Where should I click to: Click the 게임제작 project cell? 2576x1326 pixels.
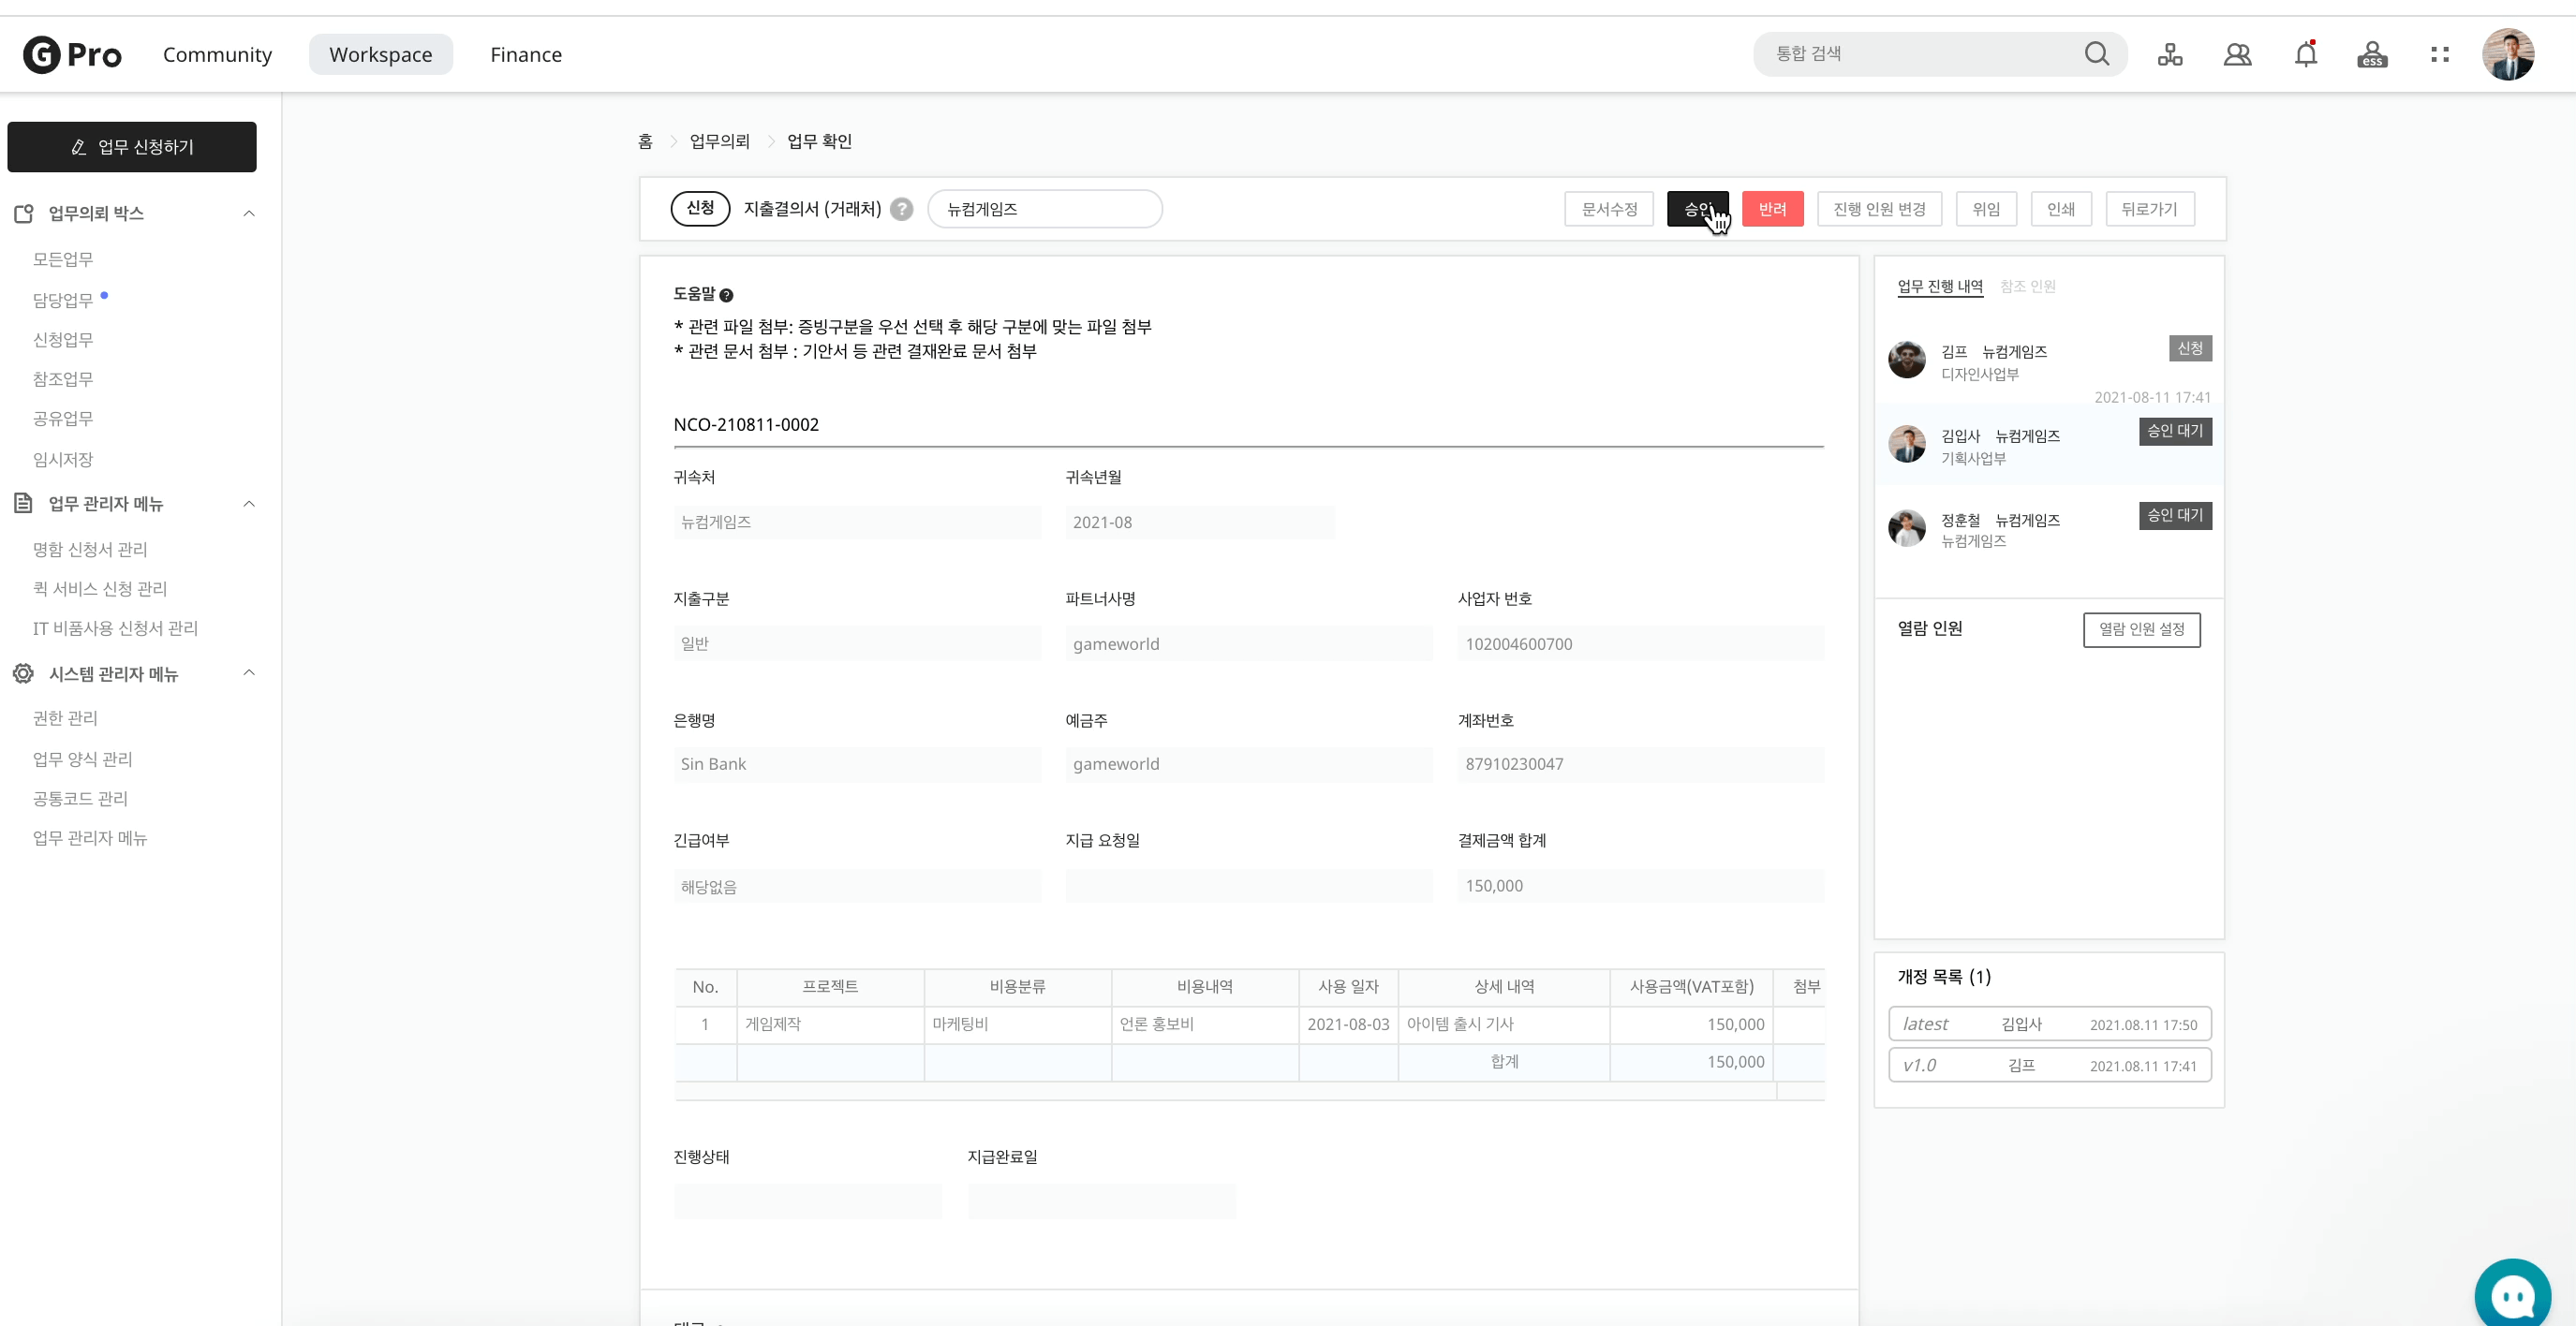click(830, 1024)
